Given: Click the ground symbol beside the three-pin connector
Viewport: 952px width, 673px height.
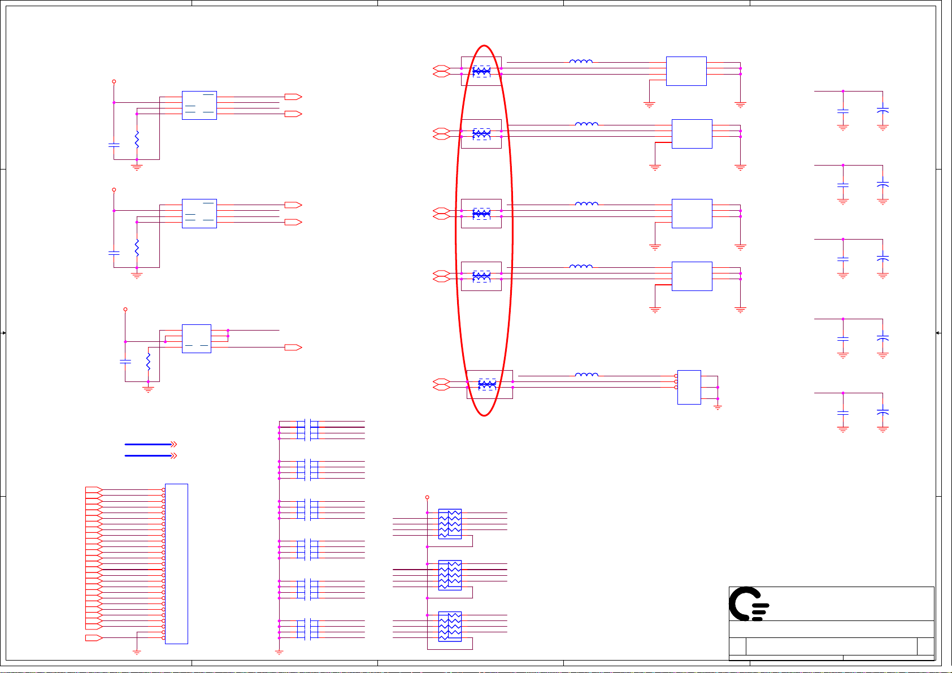Looking at the screenshot, I should coord(718,407).
